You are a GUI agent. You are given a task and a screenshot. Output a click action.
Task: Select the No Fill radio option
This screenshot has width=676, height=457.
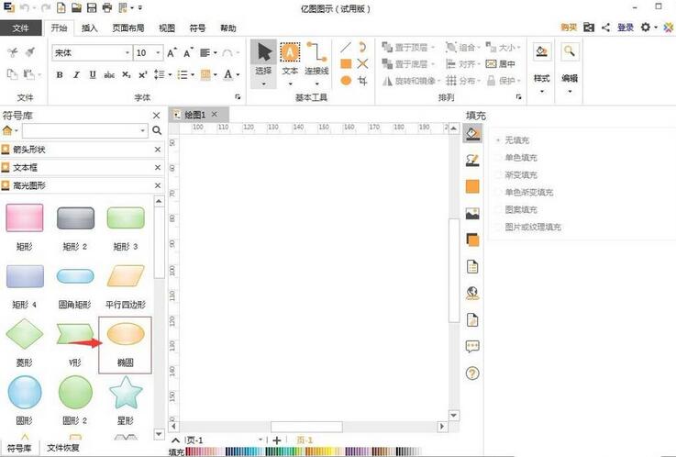point(513,140)
